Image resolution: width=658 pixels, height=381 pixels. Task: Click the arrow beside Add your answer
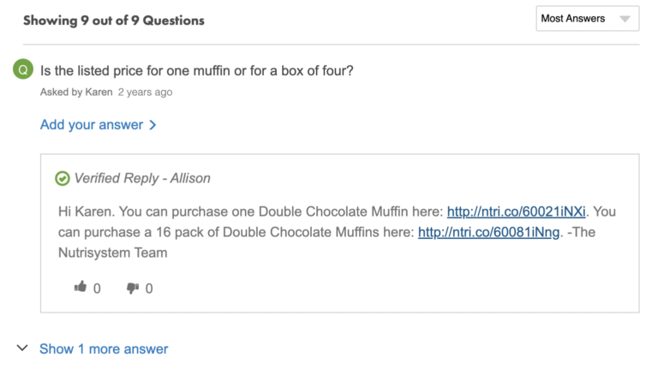pos(153,125)
